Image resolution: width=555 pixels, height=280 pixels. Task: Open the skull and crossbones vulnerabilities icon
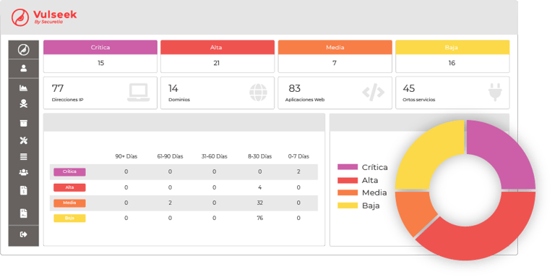[24, 104]
